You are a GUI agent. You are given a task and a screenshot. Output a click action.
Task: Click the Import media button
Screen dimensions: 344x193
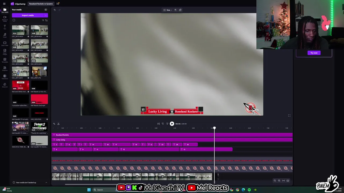(28, 15)
